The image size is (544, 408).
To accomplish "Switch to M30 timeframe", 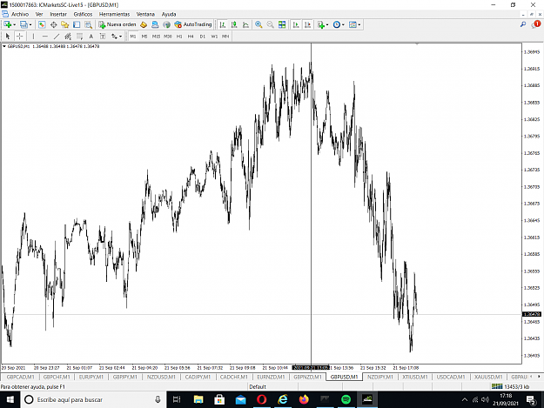I will point(168,37).
